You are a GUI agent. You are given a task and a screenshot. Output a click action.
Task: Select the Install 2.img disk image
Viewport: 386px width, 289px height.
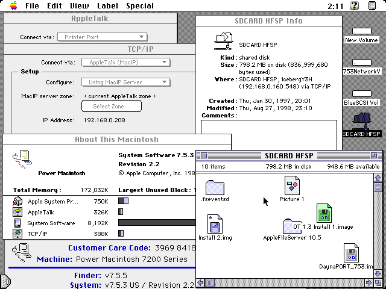(x=215, y=224)
